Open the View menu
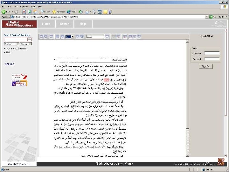229x172 pixels. coord(16,7)
